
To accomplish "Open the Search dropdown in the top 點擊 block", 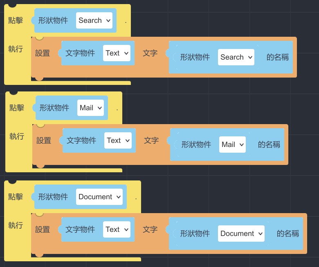I will coord(94,20).
